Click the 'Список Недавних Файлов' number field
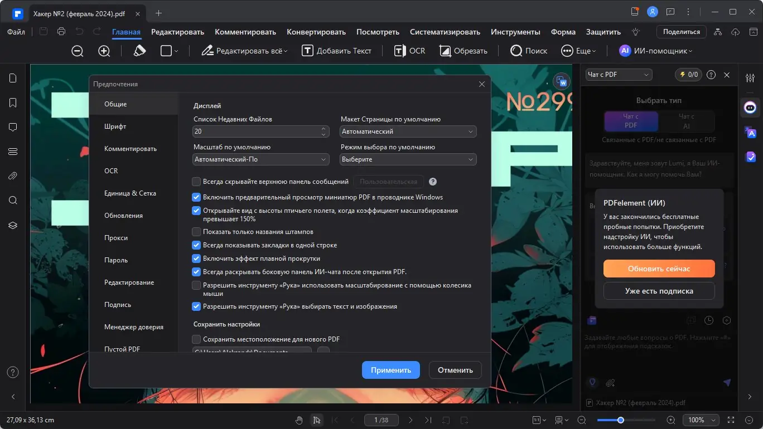The width and height of the screenshot is (763, 429). (x=261, y=131)
